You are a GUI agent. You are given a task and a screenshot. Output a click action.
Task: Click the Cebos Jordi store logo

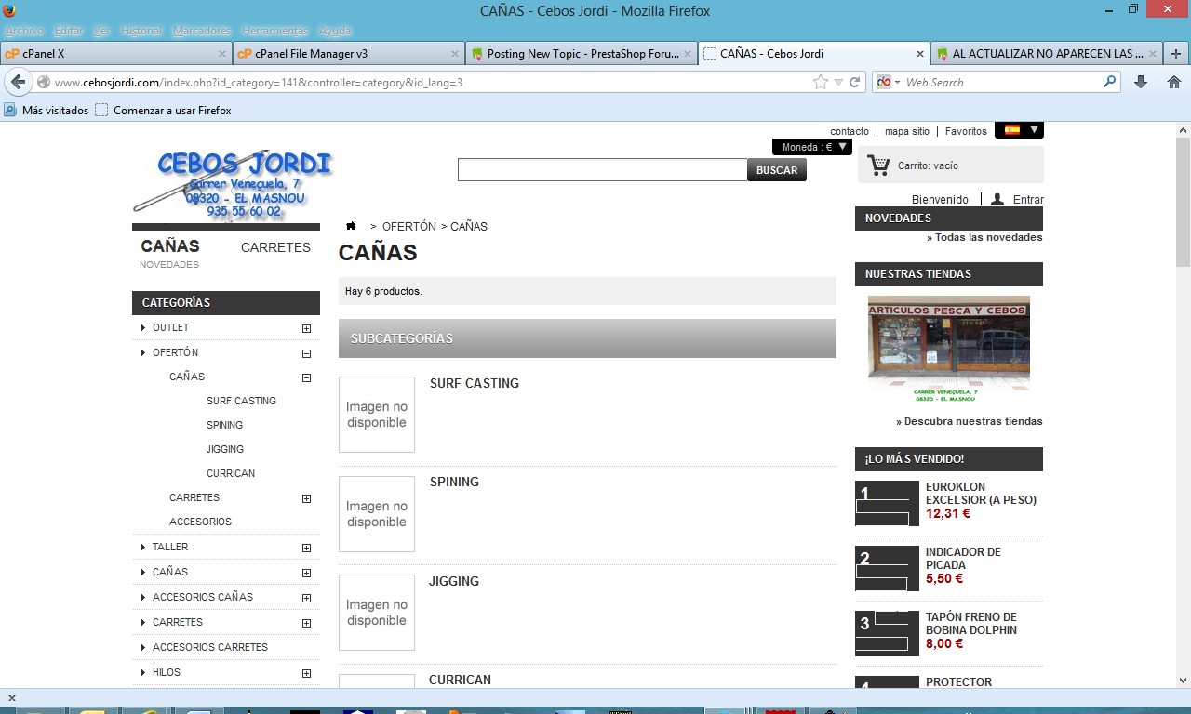(x=233, y=184)
